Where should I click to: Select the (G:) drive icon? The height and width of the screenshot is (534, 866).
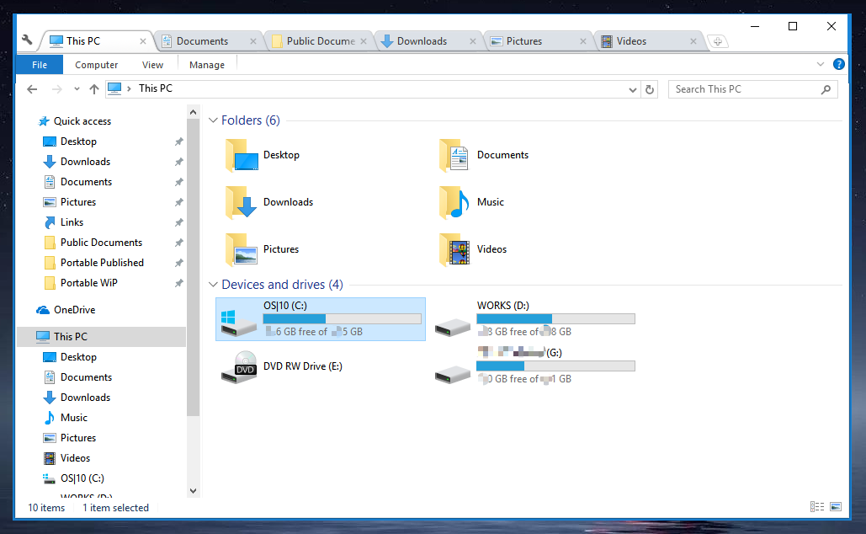pyautogui.click(x=452, y=374)
